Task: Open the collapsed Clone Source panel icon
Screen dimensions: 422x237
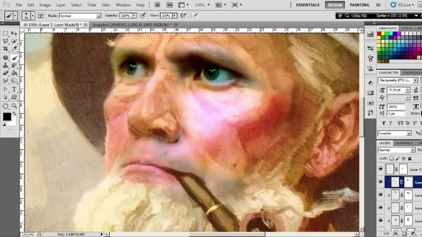Action: pos(371,68)
